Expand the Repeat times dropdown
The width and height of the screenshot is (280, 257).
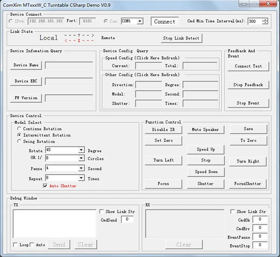pyautogui.click(x=81, y=178)
